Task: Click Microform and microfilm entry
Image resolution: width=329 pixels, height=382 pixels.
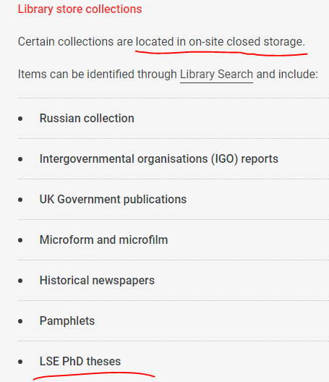Action: point(103,240)
